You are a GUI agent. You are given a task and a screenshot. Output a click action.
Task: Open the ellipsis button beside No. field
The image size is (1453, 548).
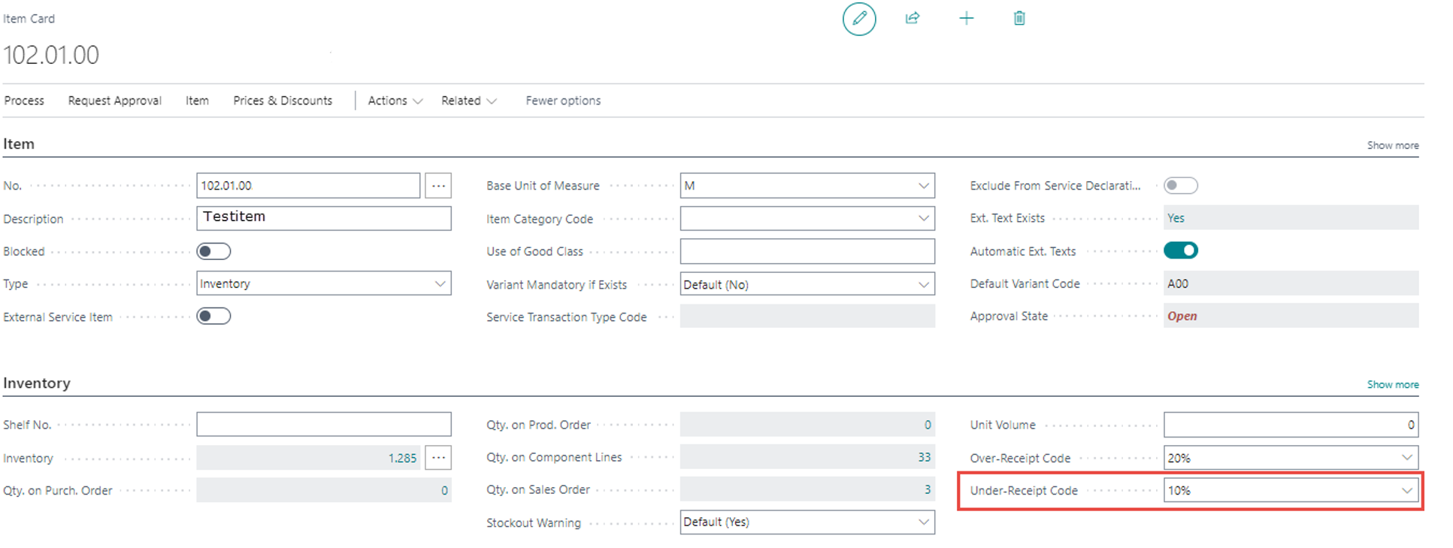pyautogui.click(x=438, y=186)
